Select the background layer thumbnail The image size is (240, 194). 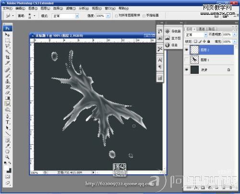[x=194, y=70]
